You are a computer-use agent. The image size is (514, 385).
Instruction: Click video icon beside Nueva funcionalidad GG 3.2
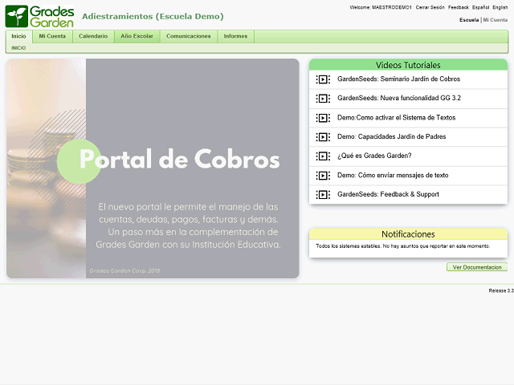click(x=323, y=98)
